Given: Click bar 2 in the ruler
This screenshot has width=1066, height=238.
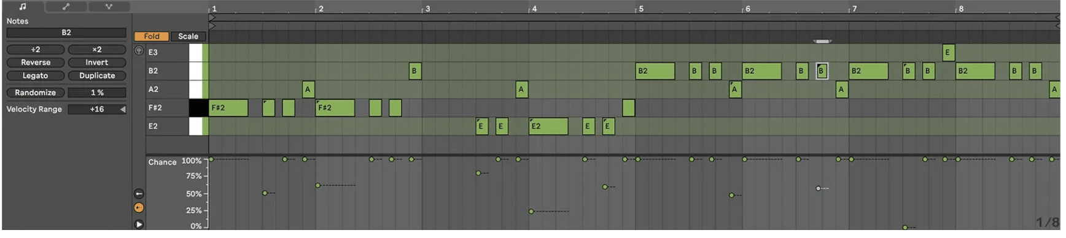Looking at the screenshot, I should tap(321, 9).
